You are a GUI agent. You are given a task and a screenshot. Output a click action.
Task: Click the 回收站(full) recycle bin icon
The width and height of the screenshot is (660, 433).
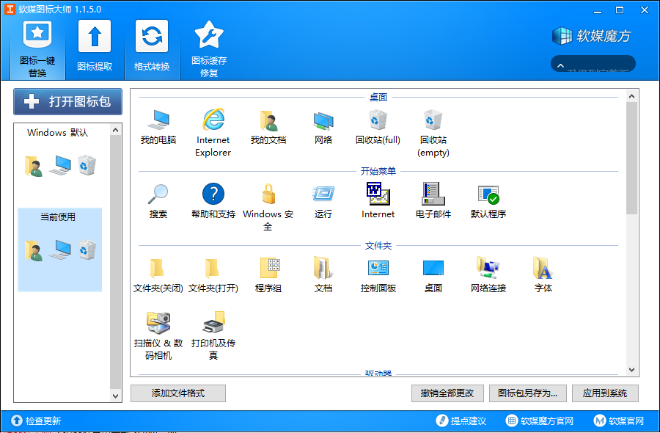click(378, 120)
